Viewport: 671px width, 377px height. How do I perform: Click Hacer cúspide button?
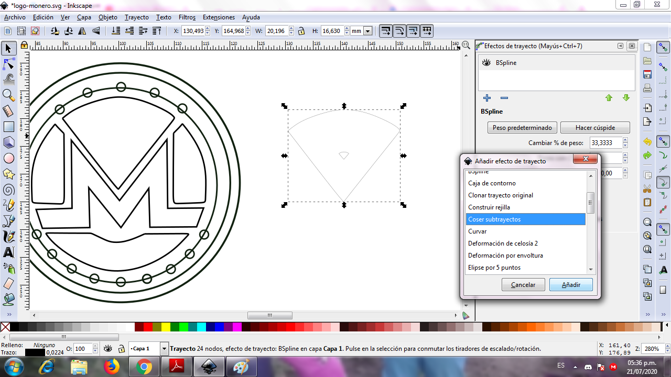pos(595,128)
